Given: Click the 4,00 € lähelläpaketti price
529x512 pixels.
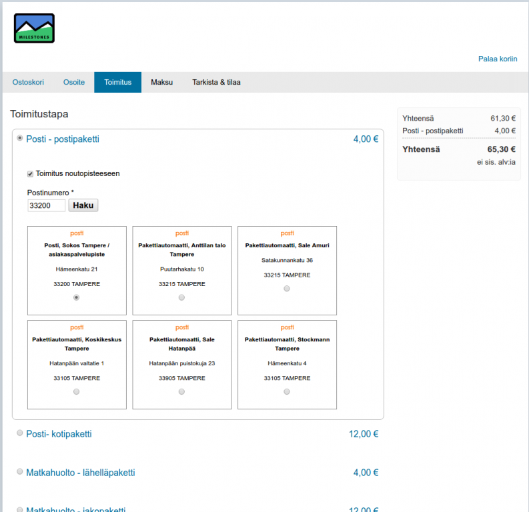Looking at the screenshot, I should point(366,473).
